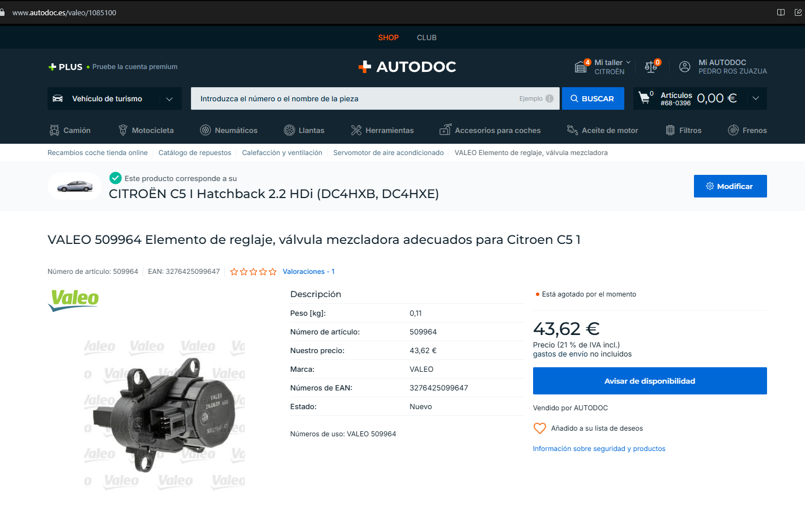Open the Neumáticos category

229,130
